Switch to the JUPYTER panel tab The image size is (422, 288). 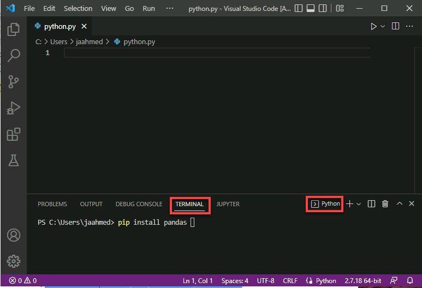(228, 204)
